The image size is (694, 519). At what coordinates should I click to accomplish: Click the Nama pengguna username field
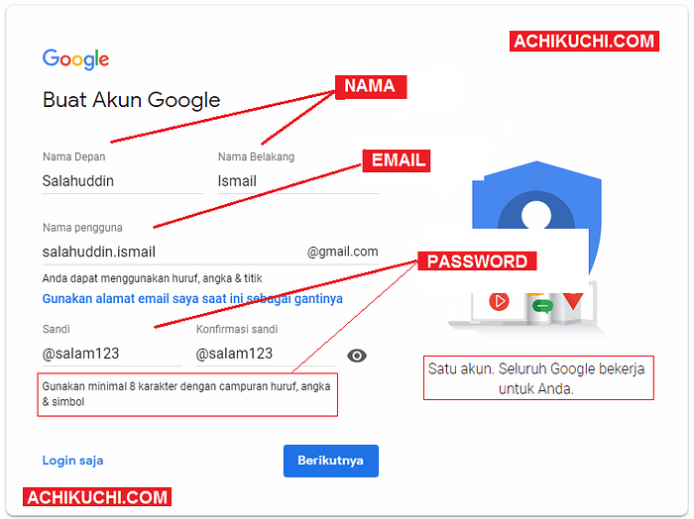tap(210, 252)
